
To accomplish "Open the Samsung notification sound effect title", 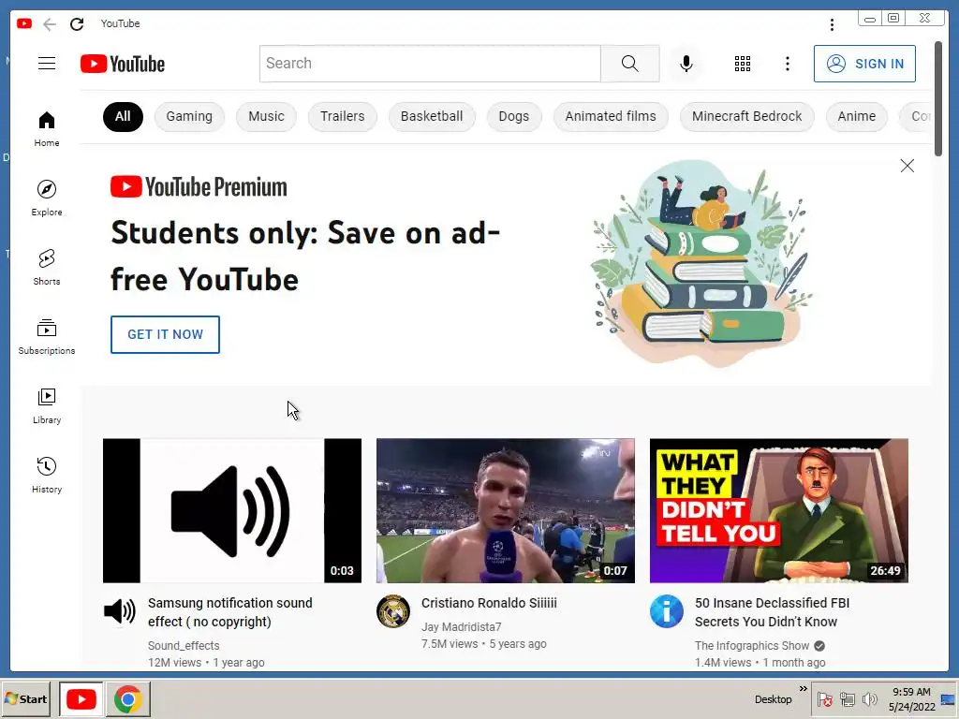I will [230, 612].
